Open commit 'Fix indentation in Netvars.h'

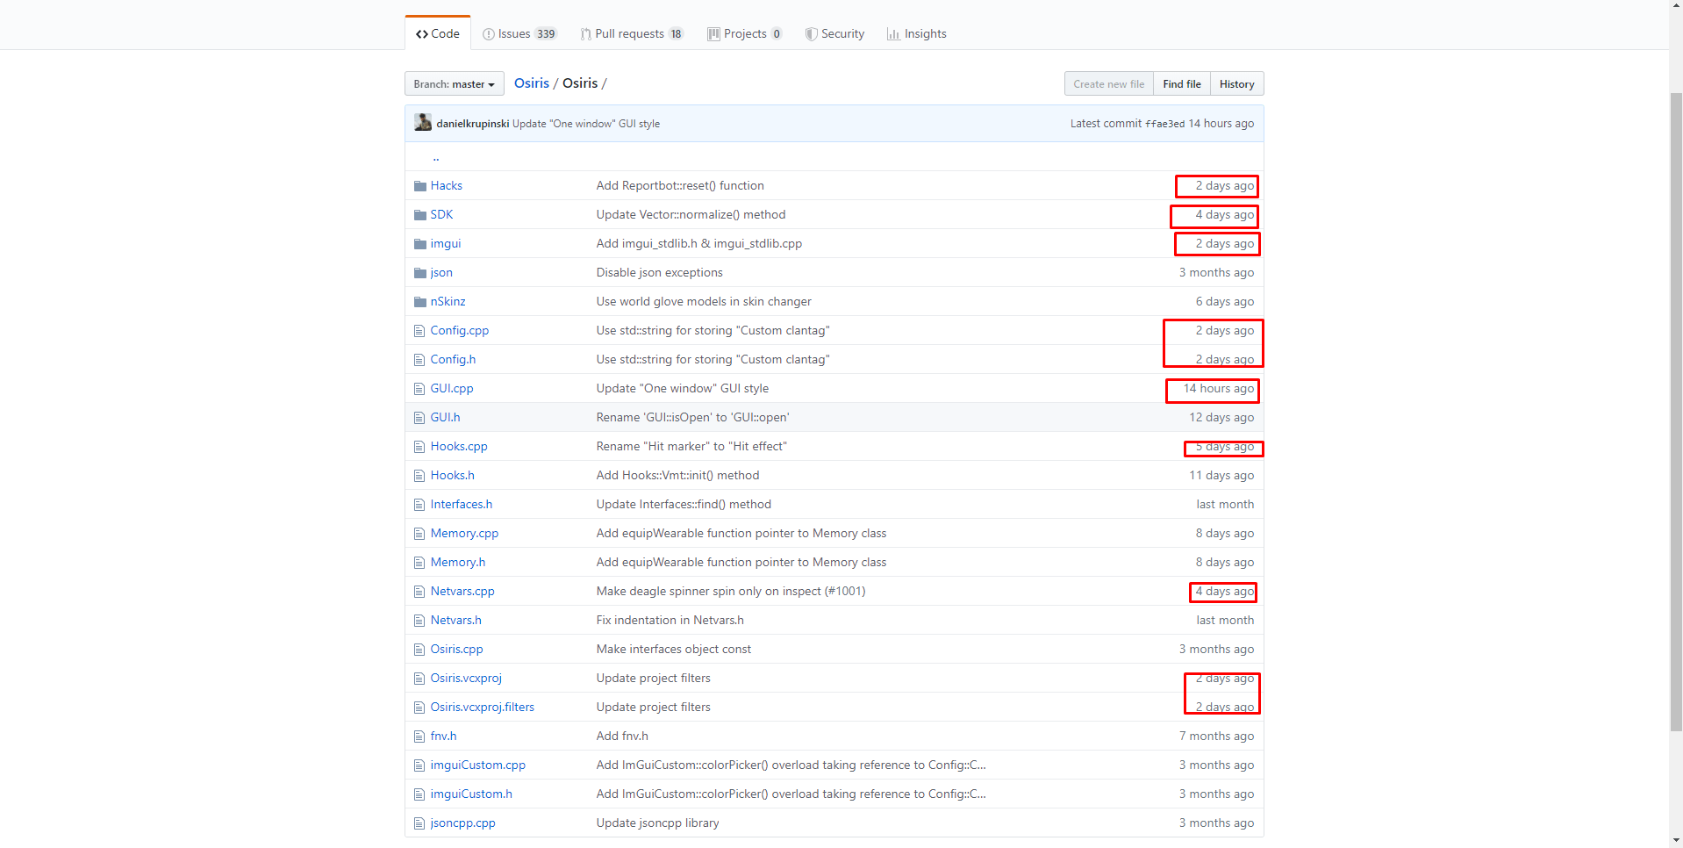click(670, 620)
